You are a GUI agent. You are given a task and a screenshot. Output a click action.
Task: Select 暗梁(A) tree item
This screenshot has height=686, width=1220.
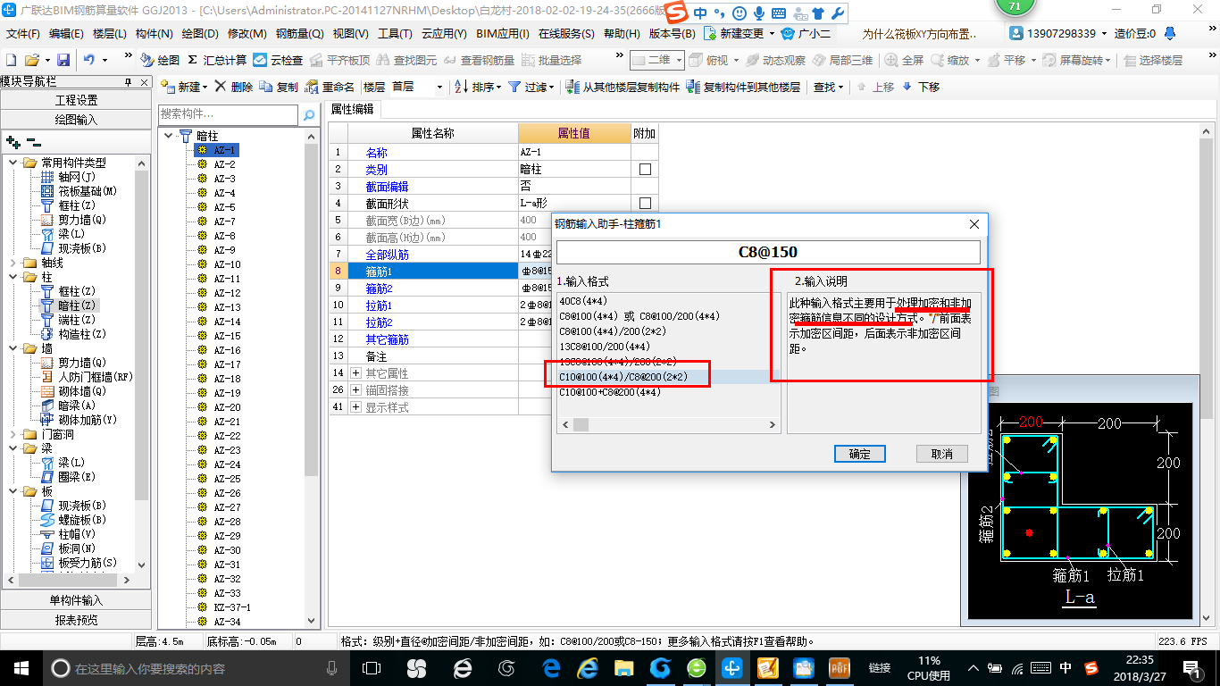tap(71, 406)
